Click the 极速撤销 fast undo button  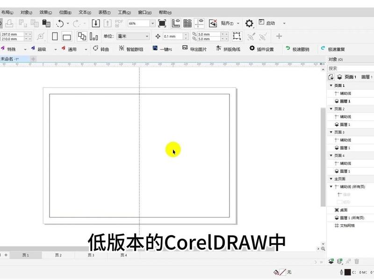point(297,49)
